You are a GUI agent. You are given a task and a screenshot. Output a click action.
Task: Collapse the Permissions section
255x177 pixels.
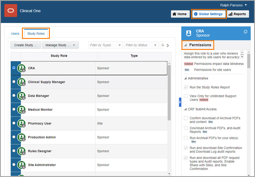(185, 45)
